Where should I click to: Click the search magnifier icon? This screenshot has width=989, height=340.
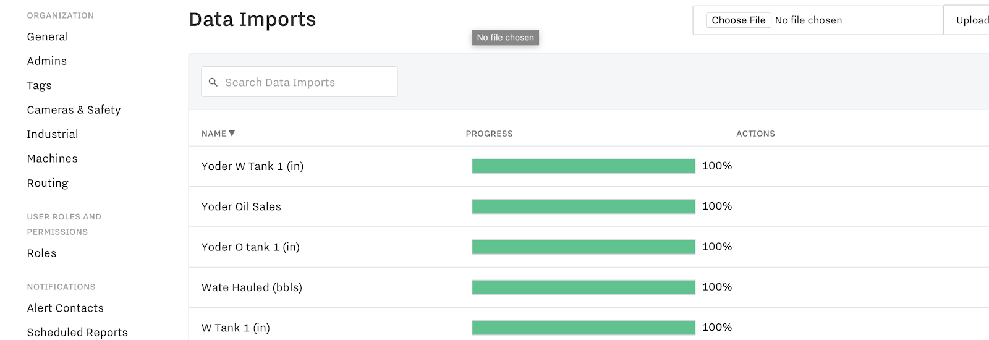(x=213, y=82)
